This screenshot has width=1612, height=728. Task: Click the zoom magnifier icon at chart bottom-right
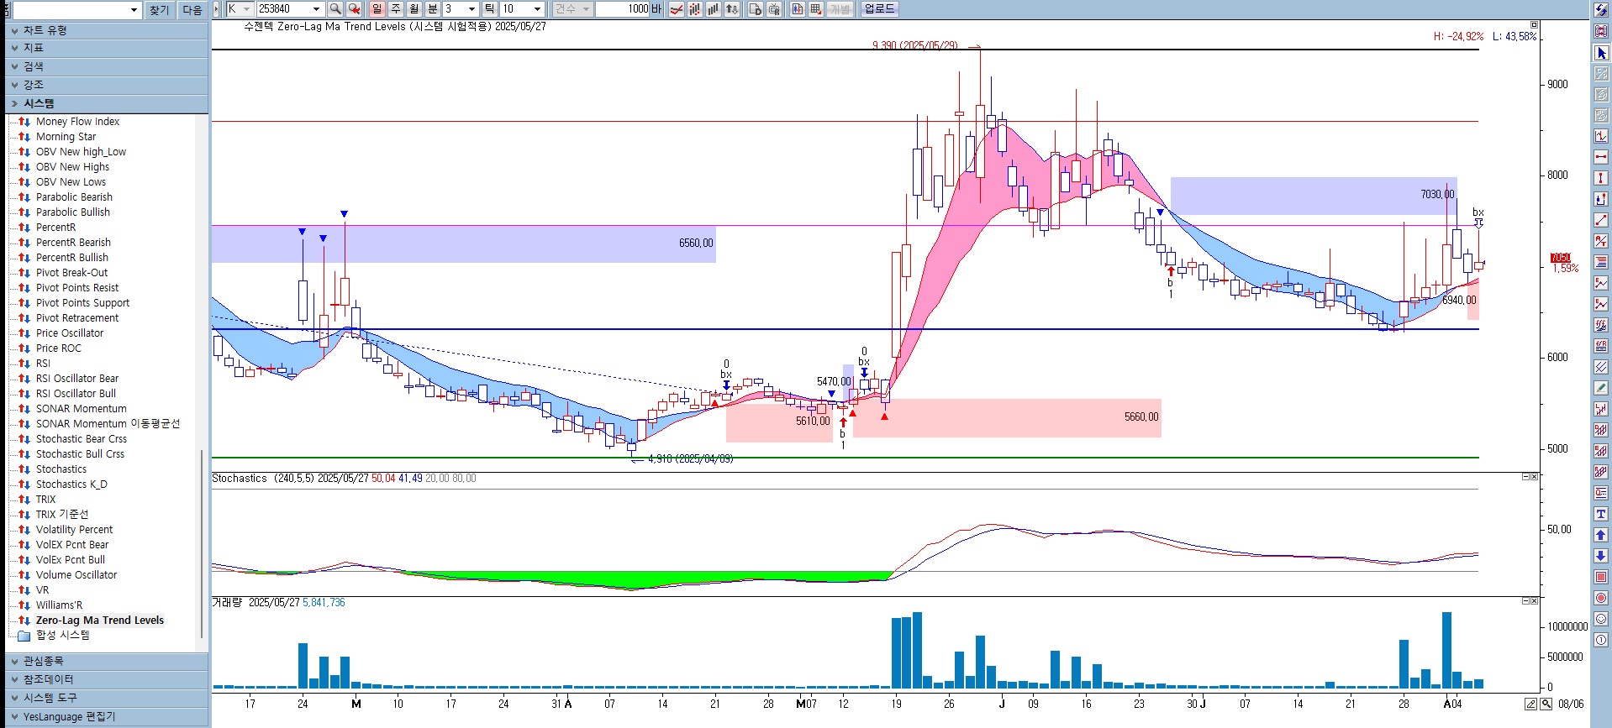(x=1546, y=704)
